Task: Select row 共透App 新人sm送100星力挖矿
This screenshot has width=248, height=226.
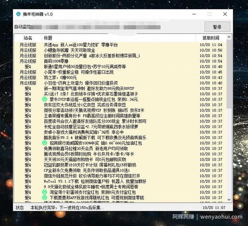Action: tap(120, 45)
